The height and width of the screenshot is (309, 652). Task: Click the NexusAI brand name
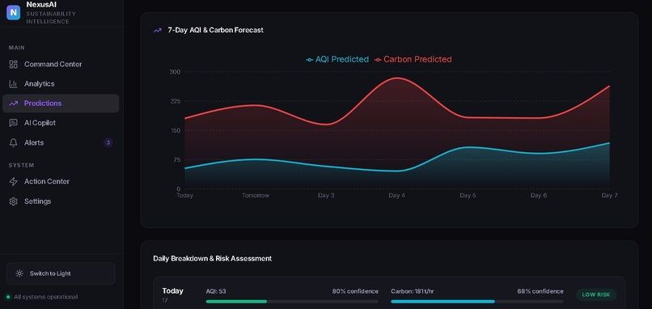(x=41, y=5)
